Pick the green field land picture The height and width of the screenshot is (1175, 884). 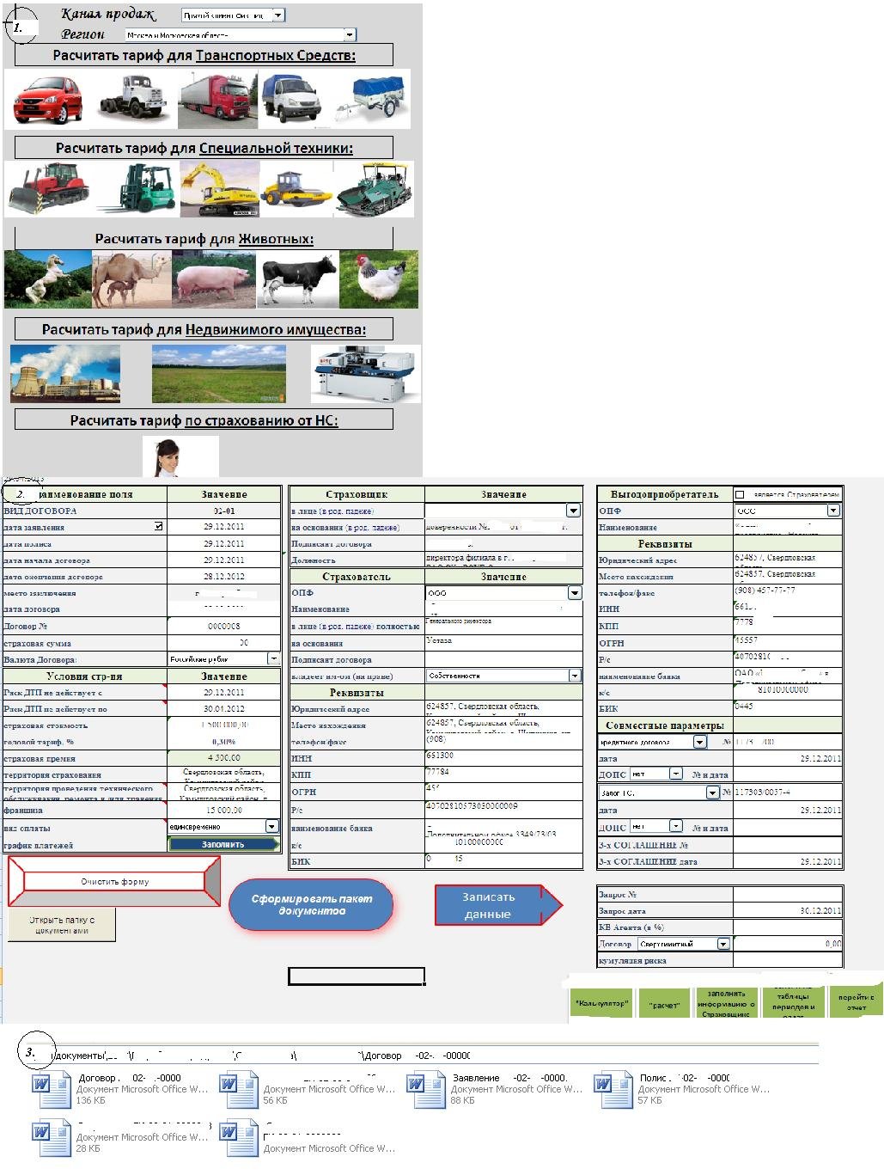pos(219,373)
